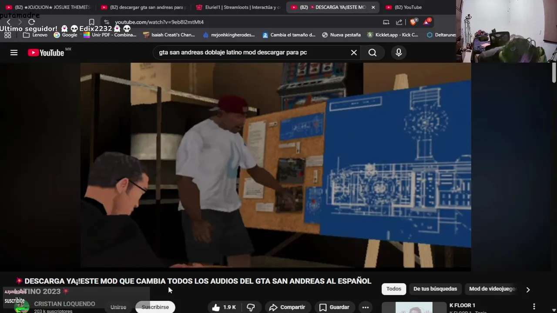The height and width of the screenshot is (313, 557).
Task: Like the video with 1.9 K likes
Action: point(224,307)
